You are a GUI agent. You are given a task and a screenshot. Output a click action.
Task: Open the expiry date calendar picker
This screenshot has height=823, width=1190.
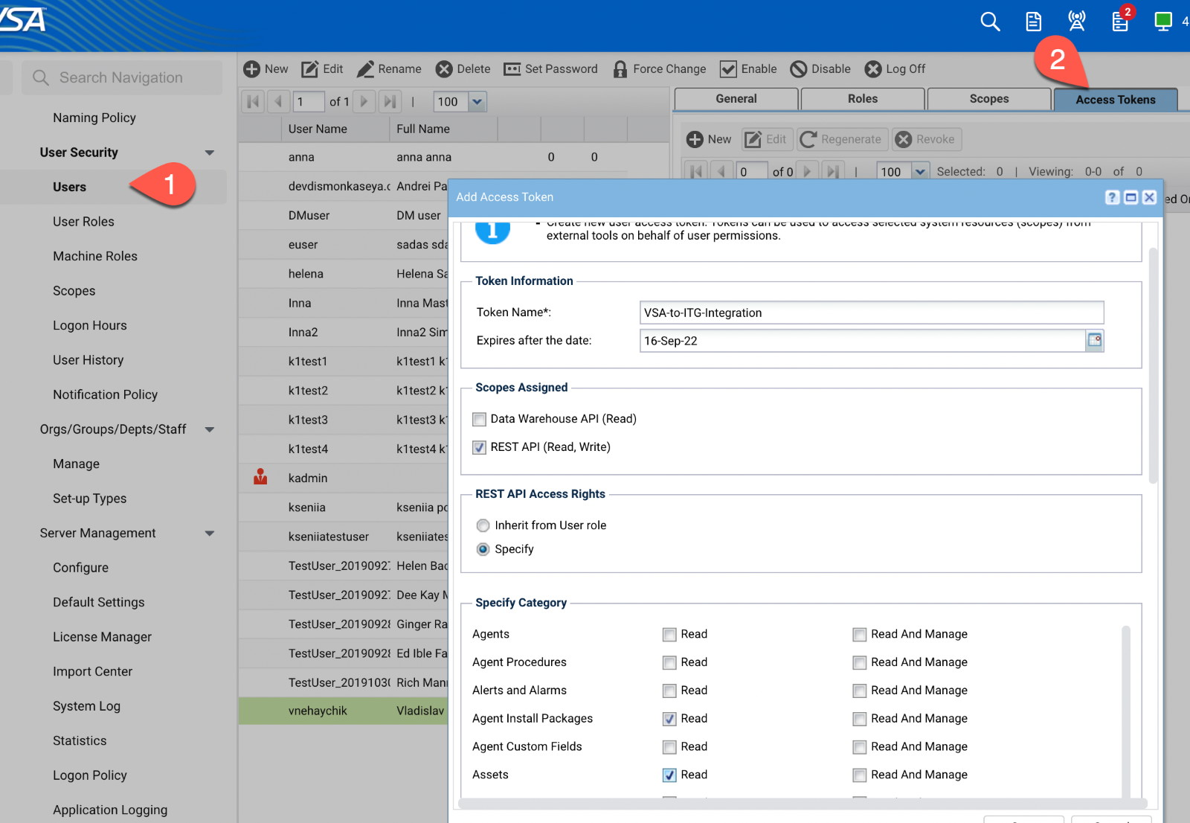[1095, 340]
